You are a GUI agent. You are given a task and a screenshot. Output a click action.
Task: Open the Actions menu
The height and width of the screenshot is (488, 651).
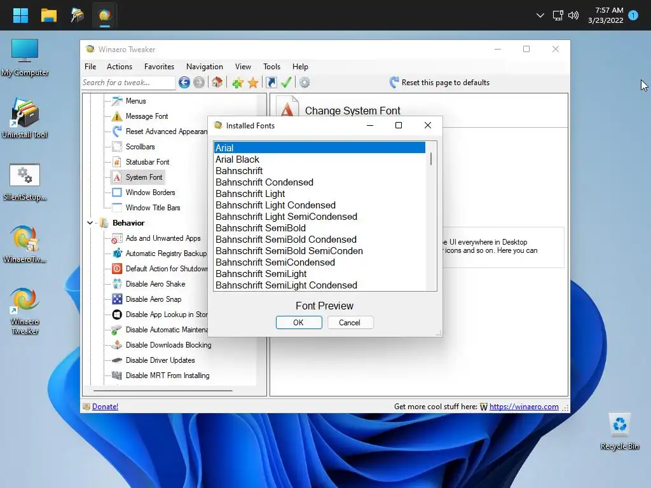coord(120,66)
